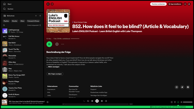Viewport: 194px width, 109px height.
Task: Open Alles okay album
Action: click(x=22, y=63)
